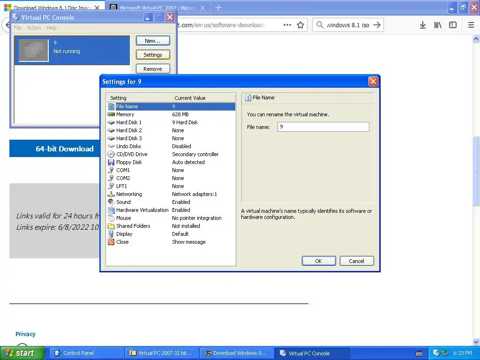Open Virtual PC 2007 32 bit taskbar item
The height and width of the screenshot is (360, 480).
click(x=162, y=353)
